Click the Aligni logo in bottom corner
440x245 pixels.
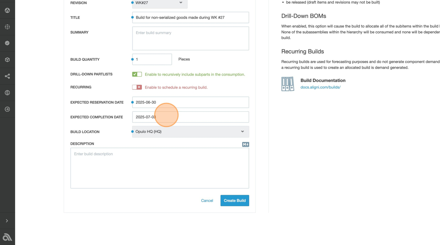click(x=7, y=237)
